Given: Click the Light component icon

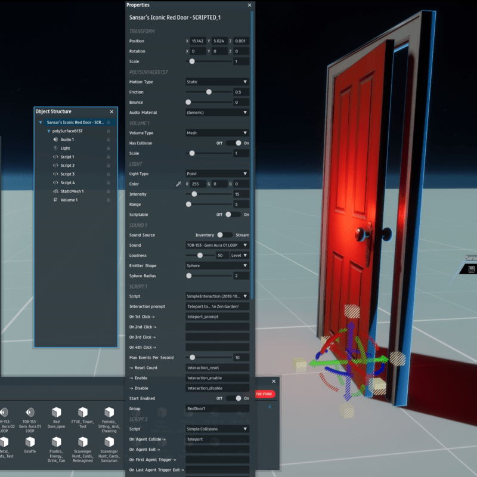Looking at the screenshot, I should pos(55,148).
